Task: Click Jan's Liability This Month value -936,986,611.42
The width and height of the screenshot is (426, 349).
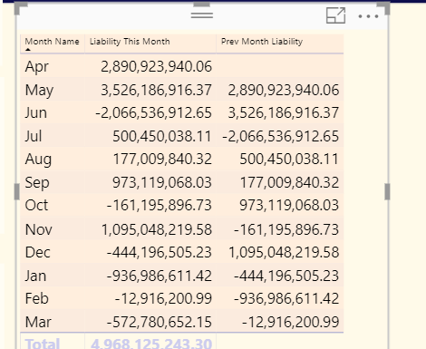Action: pos(160,276)
